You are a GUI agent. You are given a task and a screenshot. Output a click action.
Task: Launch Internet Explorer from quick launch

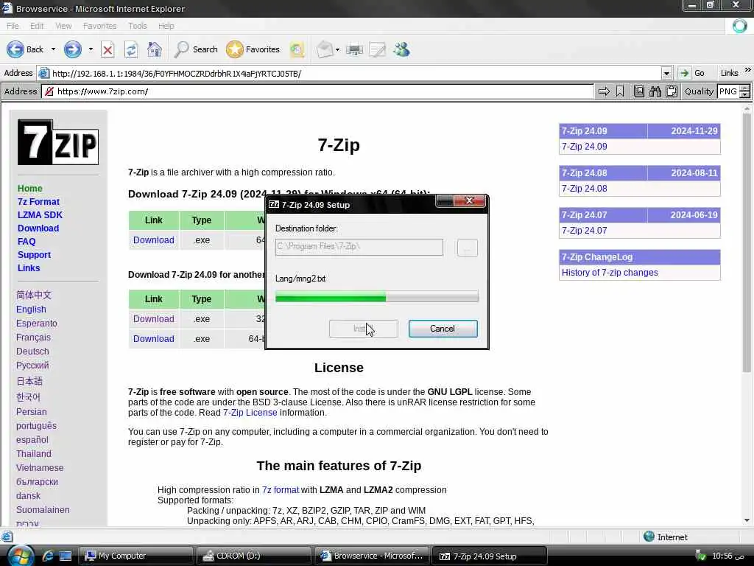click(x=47, y=556)
